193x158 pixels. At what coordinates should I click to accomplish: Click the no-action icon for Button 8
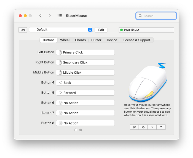click(x=60, y=123)
